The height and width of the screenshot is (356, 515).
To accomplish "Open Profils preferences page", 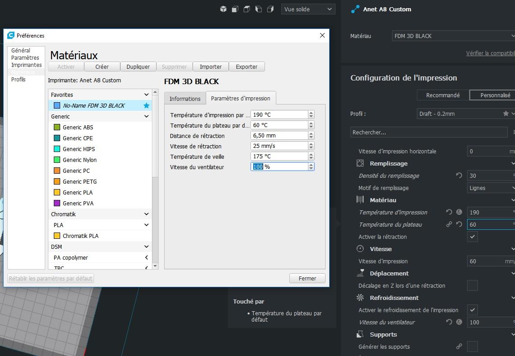I will click(19, 79).
